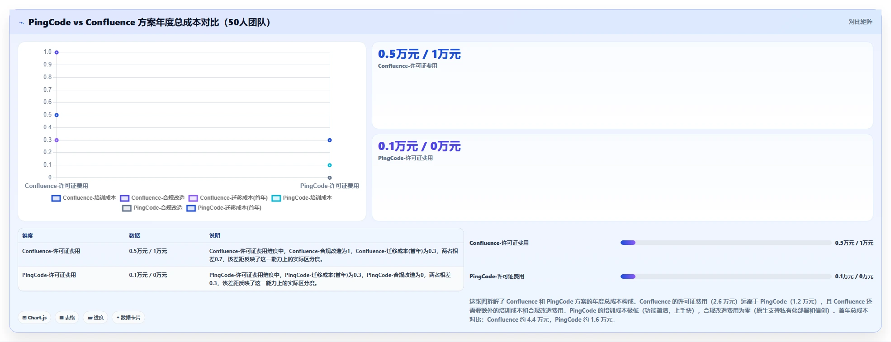Click the teal 0.1 data point at PingCode
This screenshot has width=891, height=342.
point(330,165)
